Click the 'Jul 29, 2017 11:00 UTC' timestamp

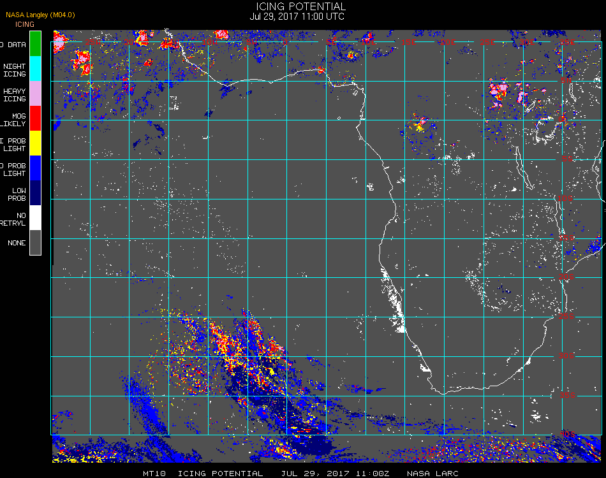[x=297, y=17]
